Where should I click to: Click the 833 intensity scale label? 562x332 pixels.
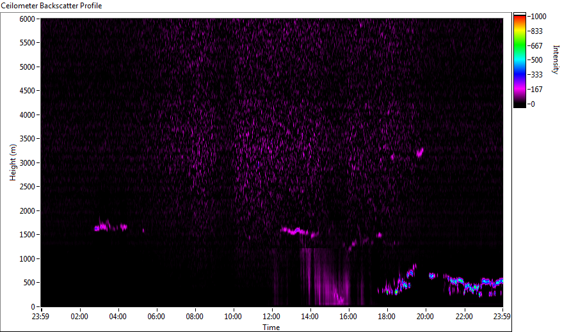536,31
